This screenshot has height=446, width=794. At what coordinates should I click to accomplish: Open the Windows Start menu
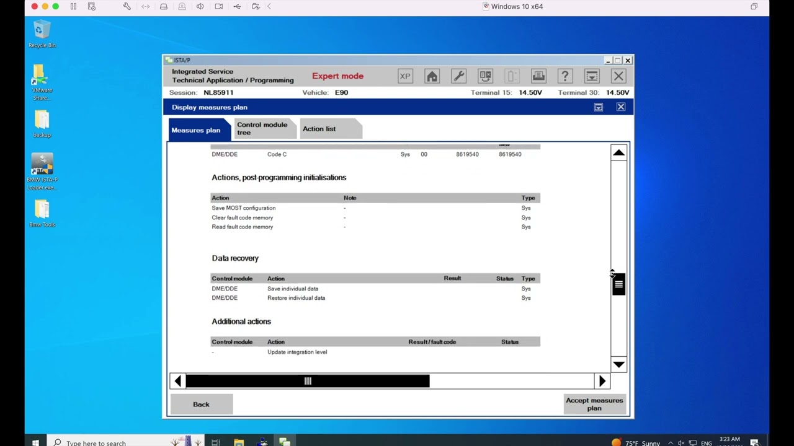[35, 442]
